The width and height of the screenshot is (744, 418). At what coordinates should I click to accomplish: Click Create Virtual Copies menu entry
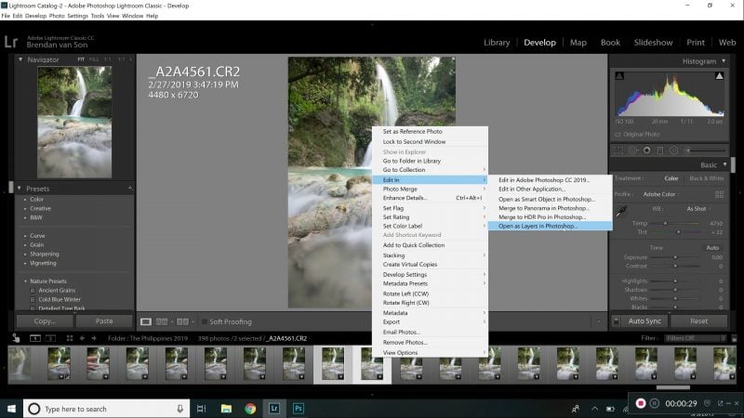pyautogui.click(x=430, y=265)
